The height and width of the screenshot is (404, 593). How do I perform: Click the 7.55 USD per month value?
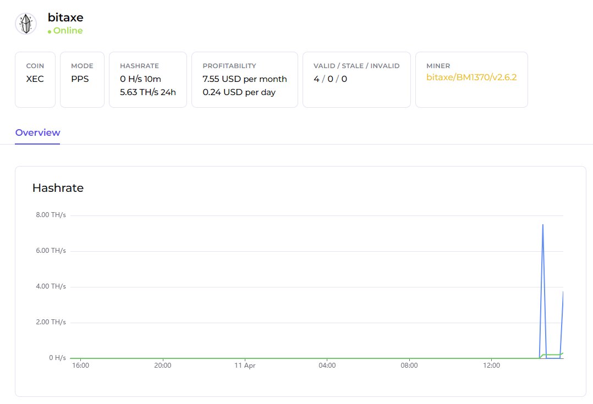coord(245,79)
